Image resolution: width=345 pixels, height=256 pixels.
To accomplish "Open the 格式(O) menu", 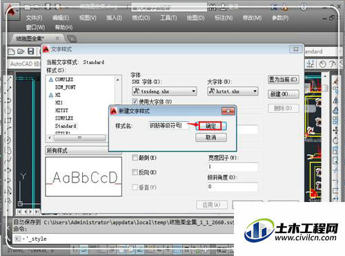I will [x=141, y=18].
